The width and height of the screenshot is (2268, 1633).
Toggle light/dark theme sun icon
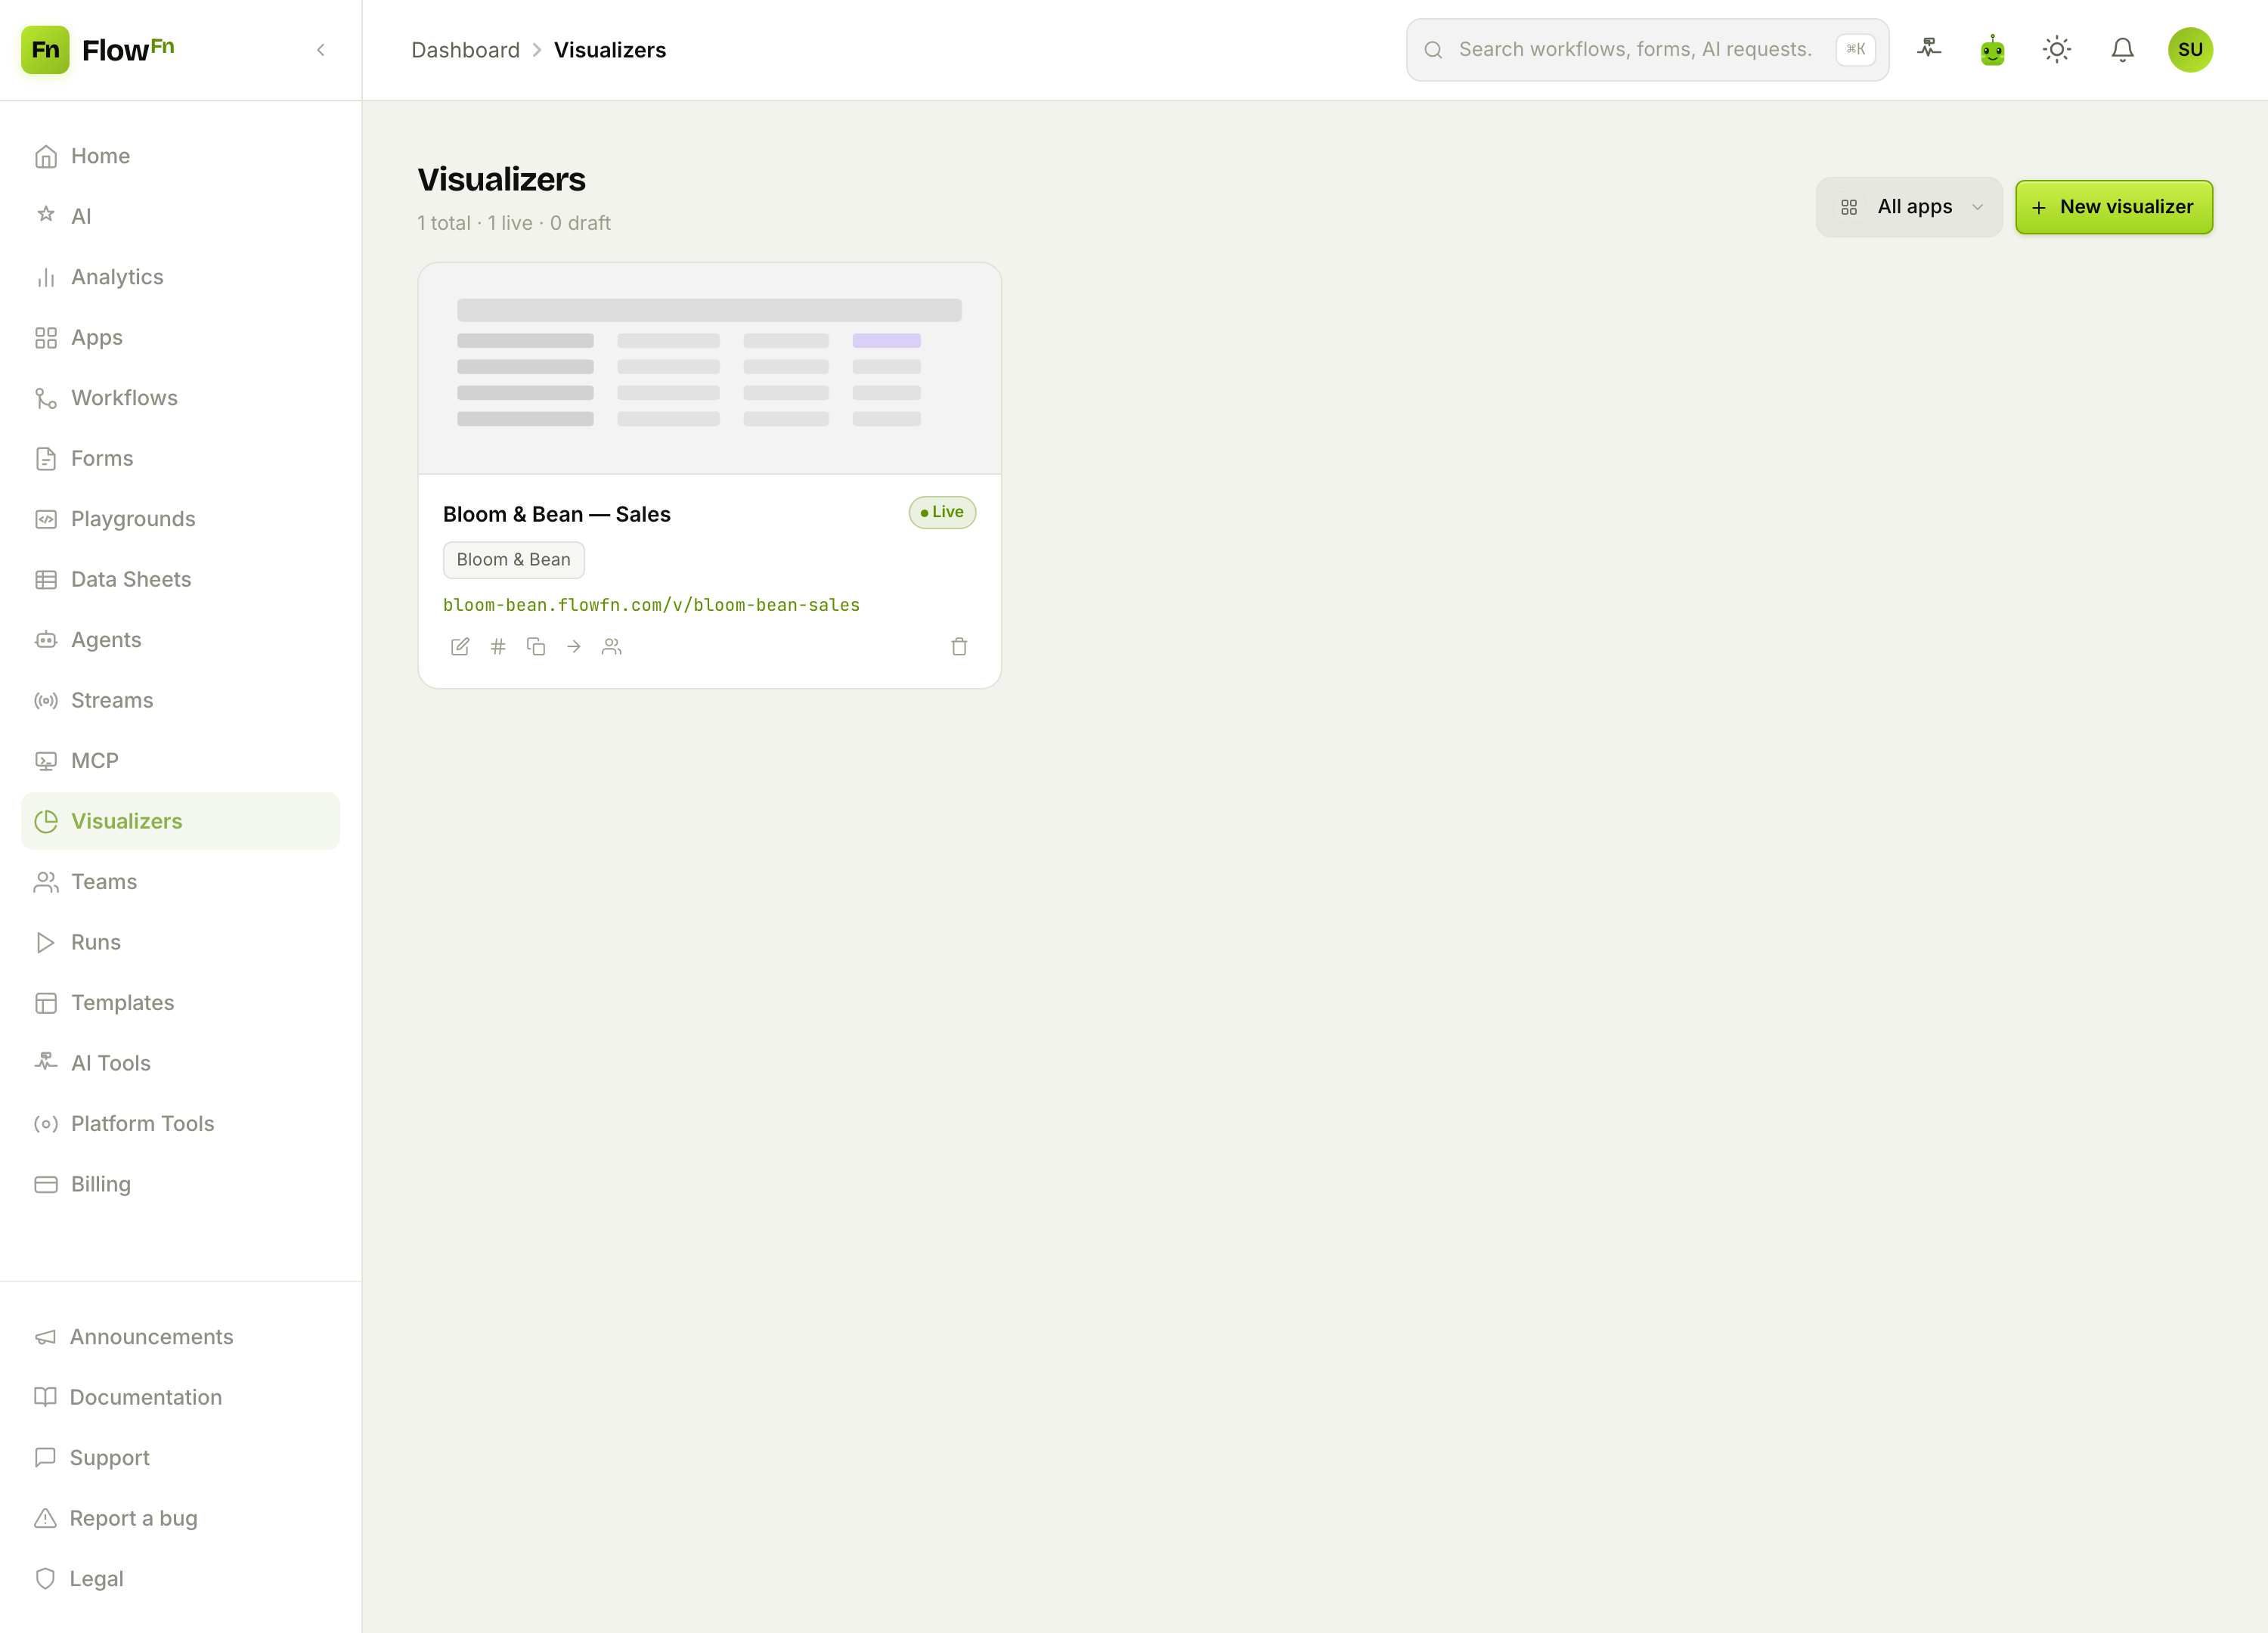(2057, 49)
